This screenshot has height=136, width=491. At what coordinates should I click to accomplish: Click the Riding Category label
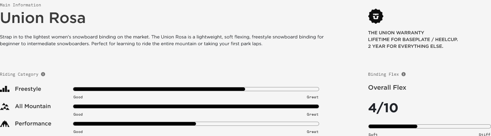[19, 74]
